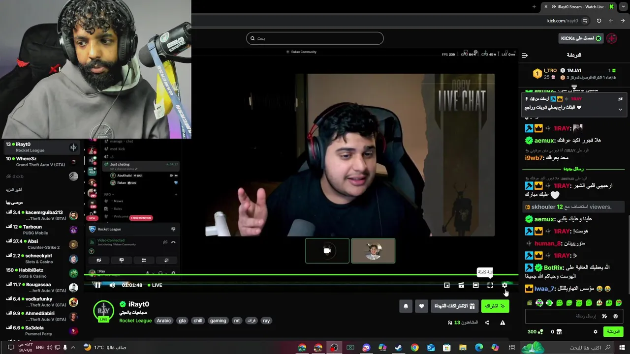
Task: Show hidden system tray icons chevron
Action: [x=73, y=348]
